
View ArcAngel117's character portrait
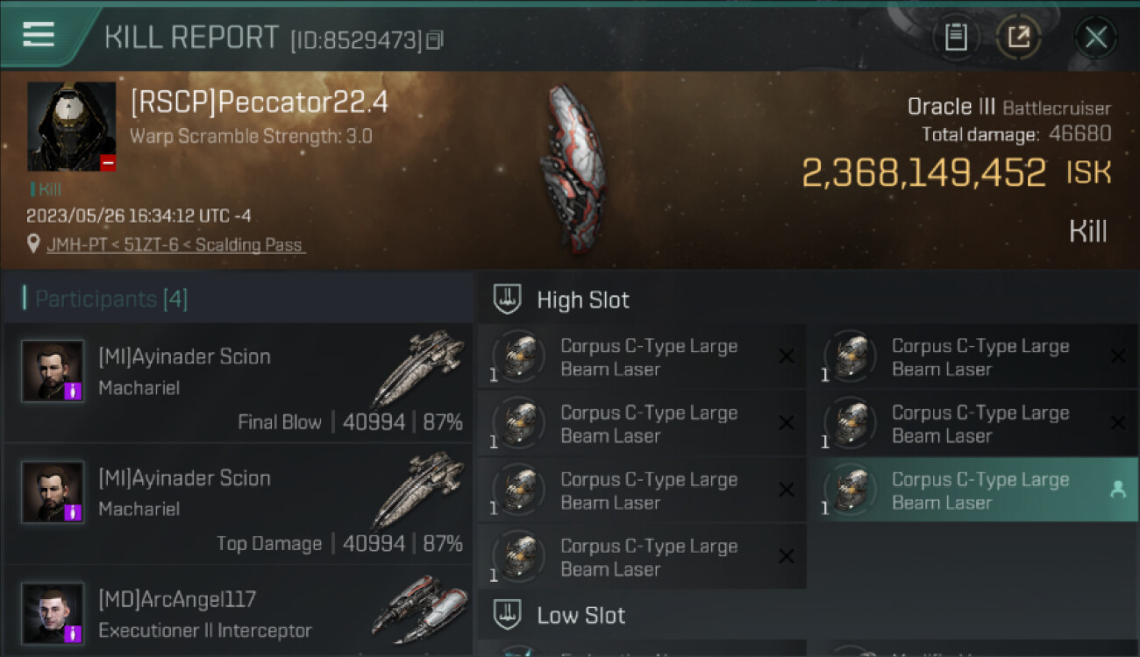(53, 614)
